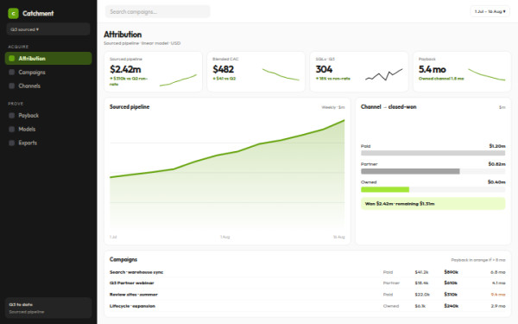The height and width of the screenshot is (324, 518).
Task: Open the Lifecycle · expansion campaign row
Action: 307,306
